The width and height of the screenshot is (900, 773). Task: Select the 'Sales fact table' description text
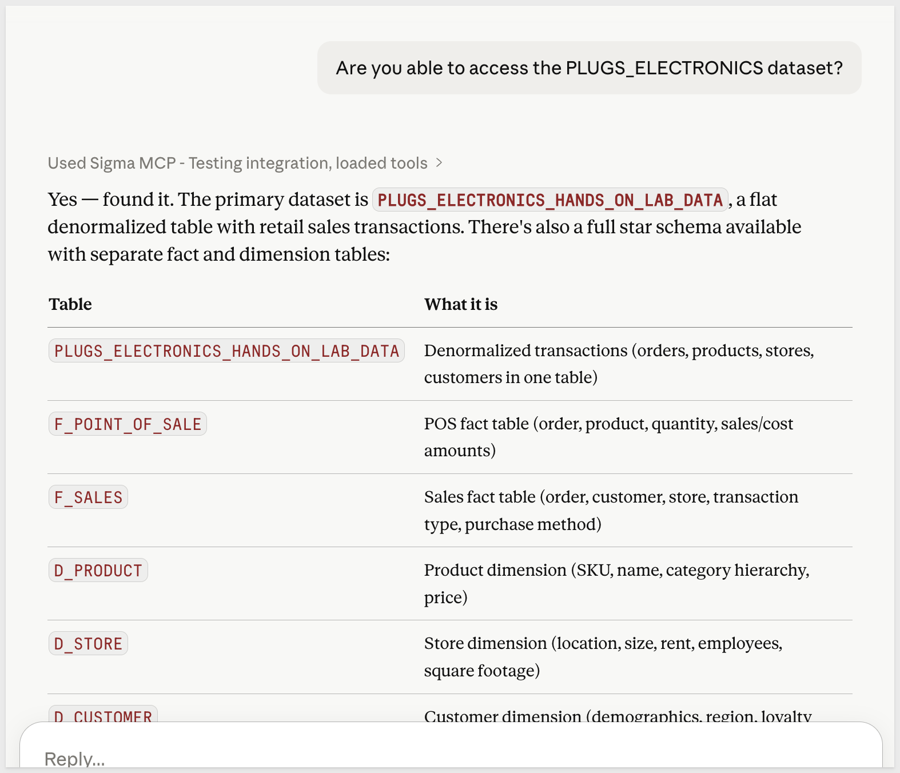(x=611, y=510)
